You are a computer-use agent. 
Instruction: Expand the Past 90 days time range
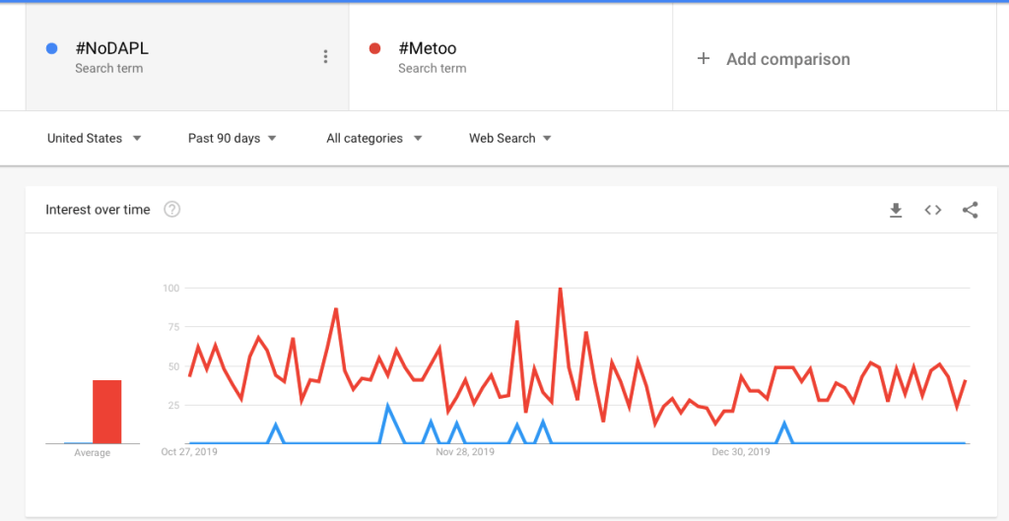click(x=233, y=139)
